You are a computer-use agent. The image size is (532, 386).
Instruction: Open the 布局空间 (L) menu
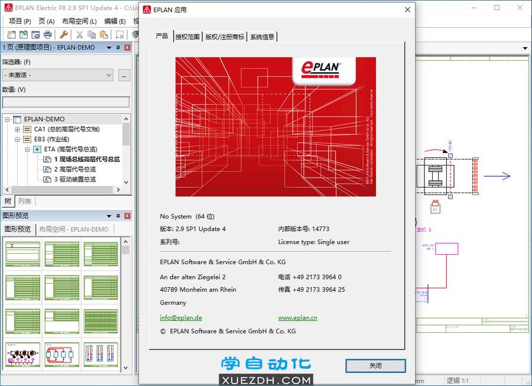click(79, 21)
